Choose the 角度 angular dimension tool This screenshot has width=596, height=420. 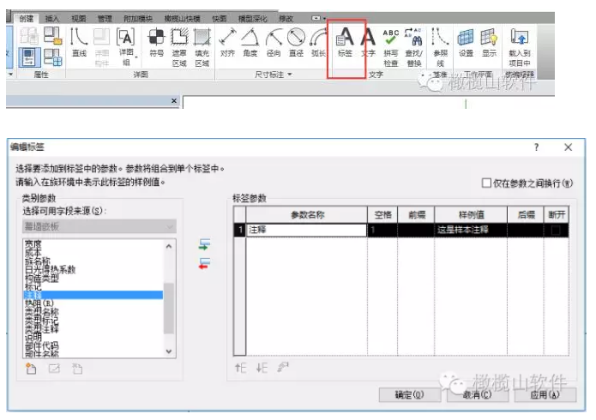pos(250,42)
